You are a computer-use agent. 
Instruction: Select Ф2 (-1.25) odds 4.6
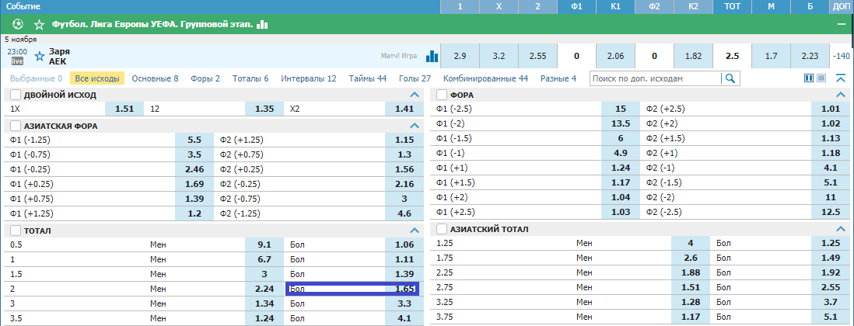click(x=404, y=213)
